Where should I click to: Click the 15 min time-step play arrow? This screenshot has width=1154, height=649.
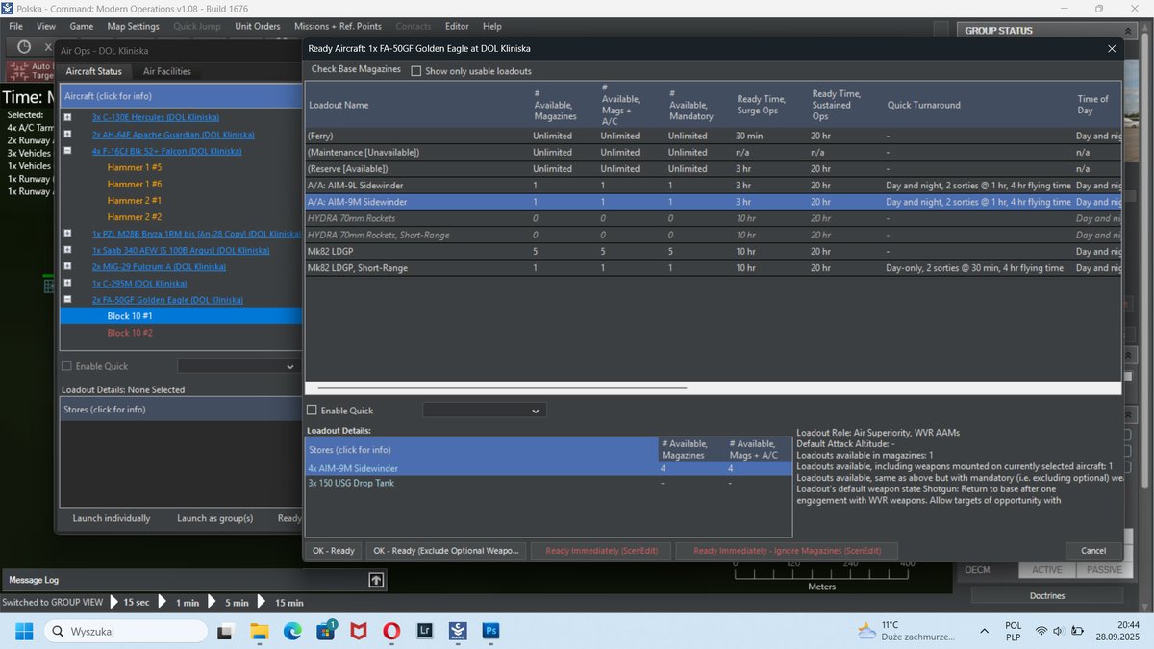coord(263,603)
